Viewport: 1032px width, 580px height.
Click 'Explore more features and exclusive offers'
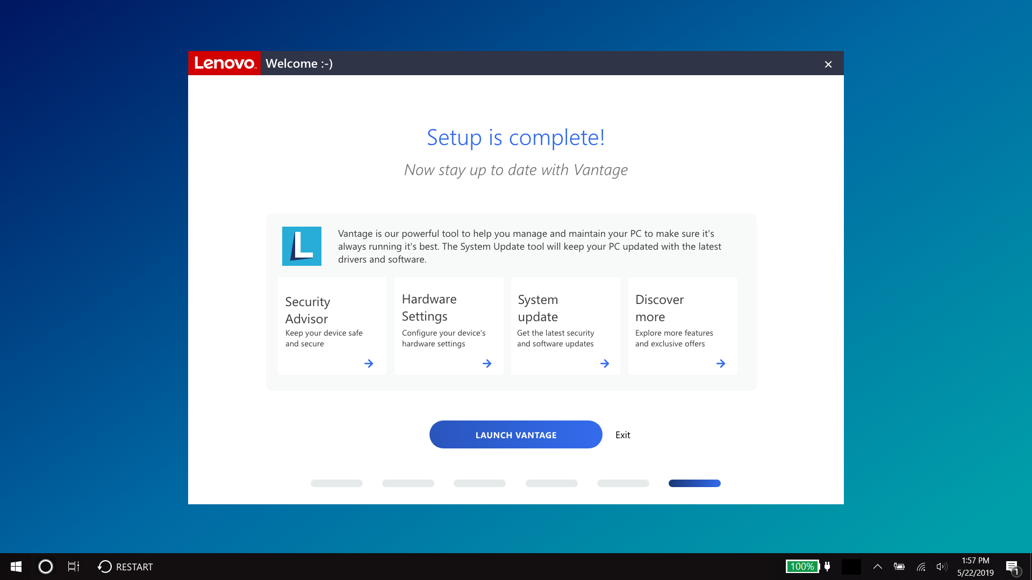pos(674,338)
